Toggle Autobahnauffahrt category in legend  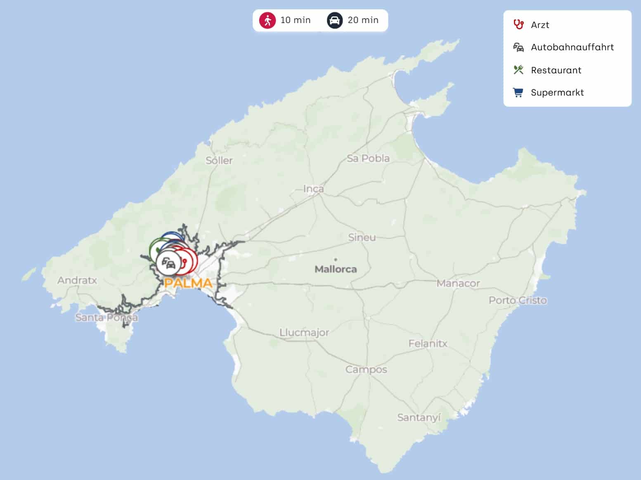(572, 47)
